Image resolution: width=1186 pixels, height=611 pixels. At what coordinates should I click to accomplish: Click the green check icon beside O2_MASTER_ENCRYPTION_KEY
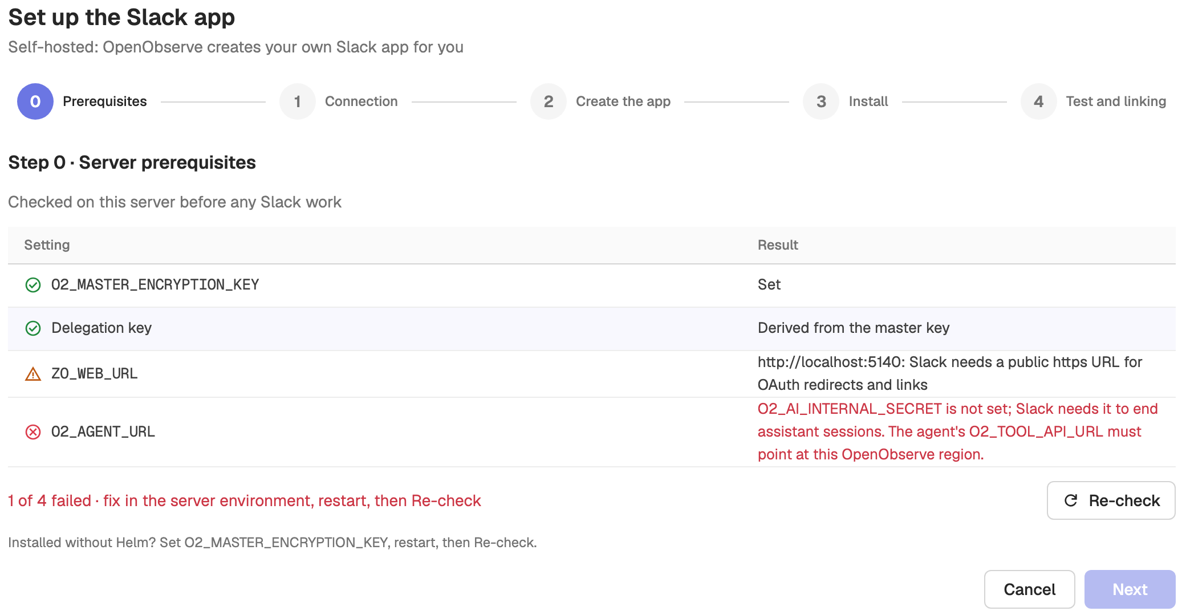[x=33, y=285]
